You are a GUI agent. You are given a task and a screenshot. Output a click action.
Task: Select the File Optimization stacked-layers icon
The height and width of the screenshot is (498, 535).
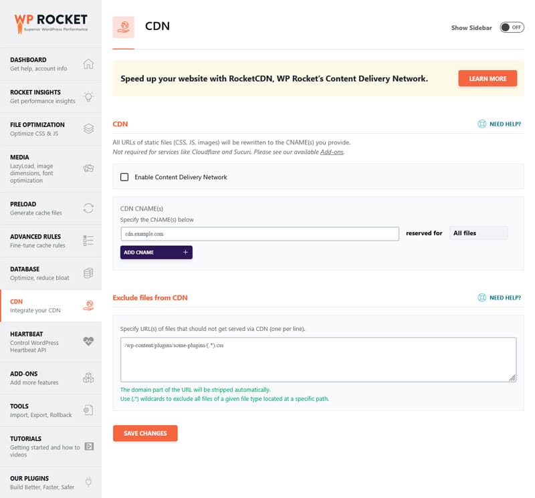(88, 128)
